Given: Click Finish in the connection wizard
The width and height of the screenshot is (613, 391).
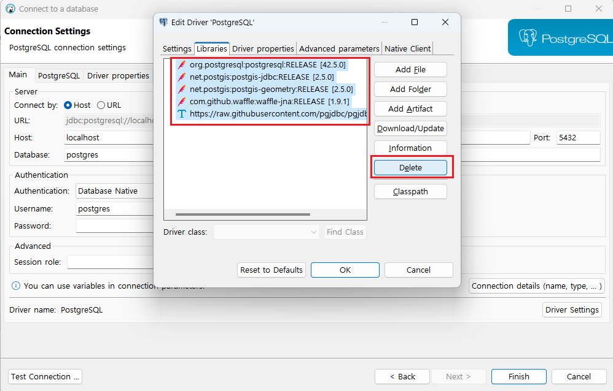Looking at the screenshot, I should click(x=519, y=376).
